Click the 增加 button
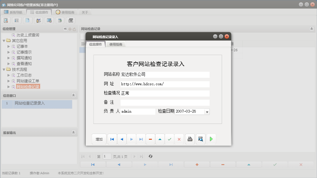Screen dimensions: 317x178 [x=99, y=139]
